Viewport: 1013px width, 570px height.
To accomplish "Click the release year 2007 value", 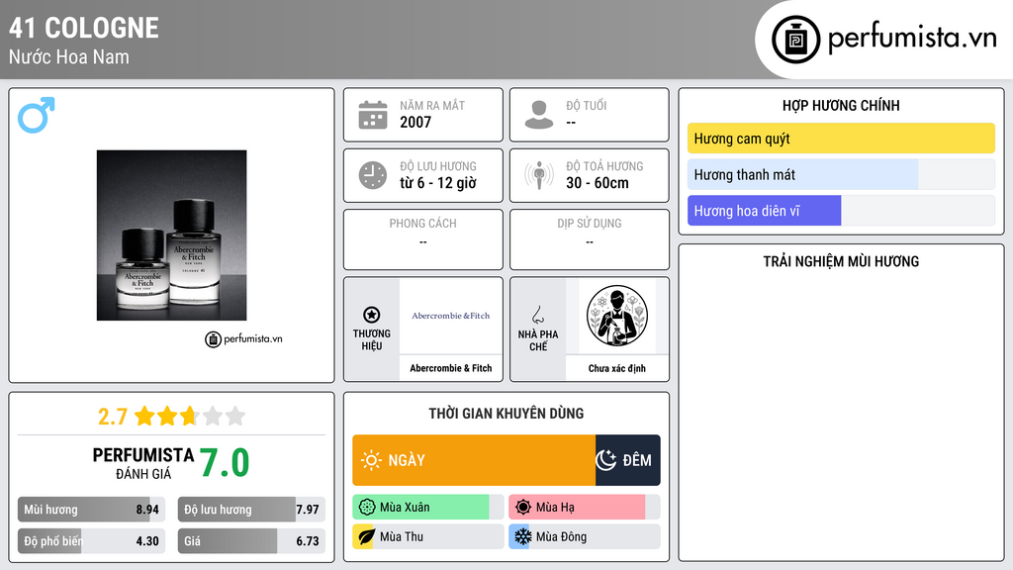I will pos(415,122).
